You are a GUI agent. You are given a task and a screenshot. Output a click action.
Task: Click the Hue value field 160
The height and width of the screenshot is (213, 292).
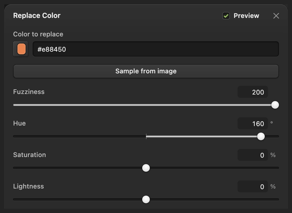tap(253, 124)
